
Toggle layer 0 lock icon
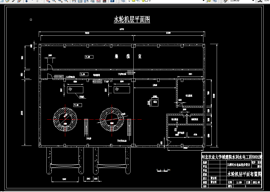click(x=143, y=1)
